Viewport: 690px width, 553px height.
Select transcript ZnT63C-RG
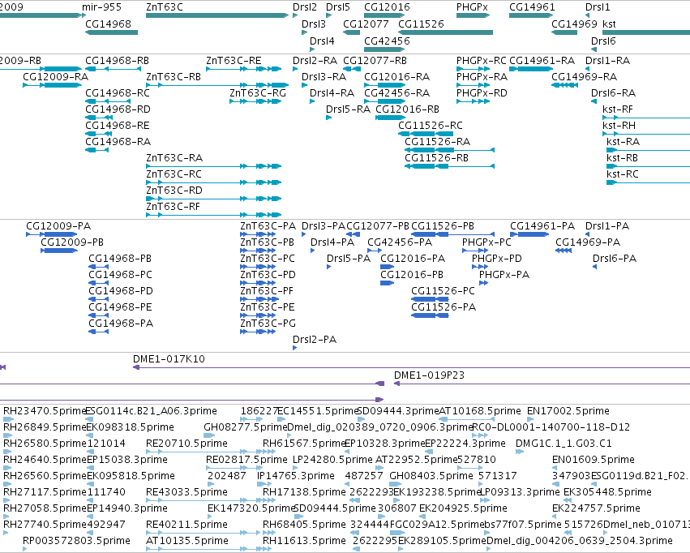255,101
